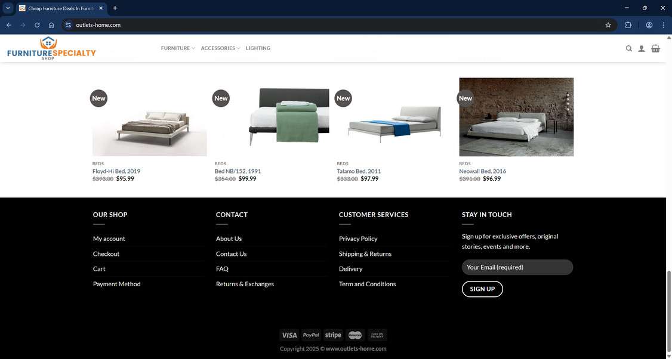Open the Cart footer link
672x359 pixels.
click(x=99, y=268)
